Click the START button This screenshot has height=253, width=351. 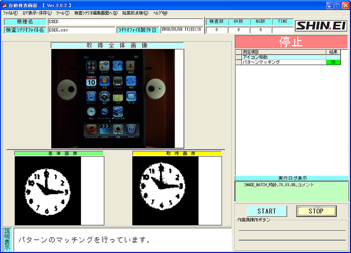tap(267, 211)
